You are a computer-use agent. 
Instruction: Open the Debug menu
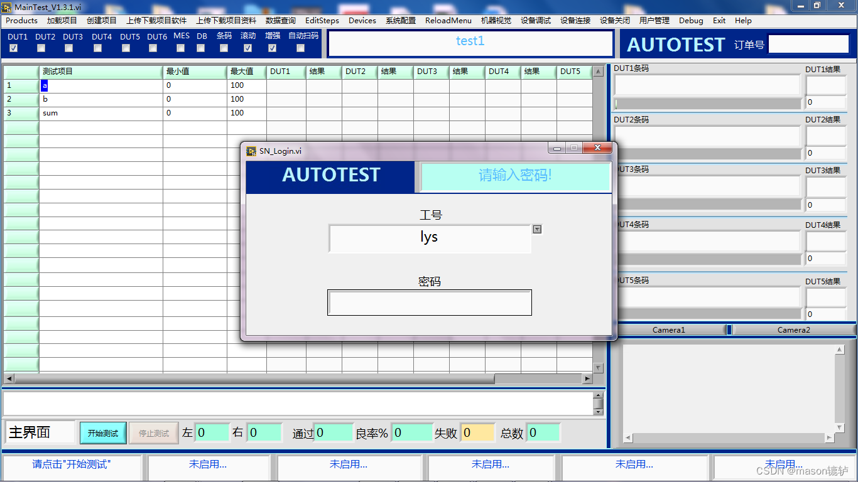coord(691,21)
